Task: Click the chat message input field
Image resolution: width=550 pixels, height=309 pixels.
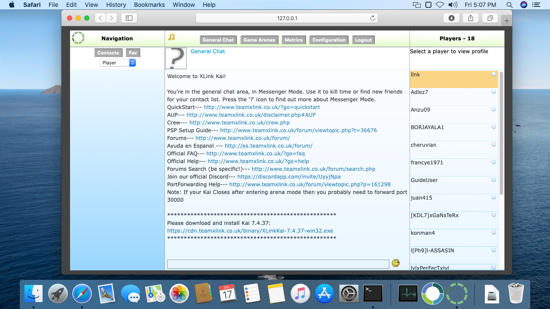Action: [278, 264]
